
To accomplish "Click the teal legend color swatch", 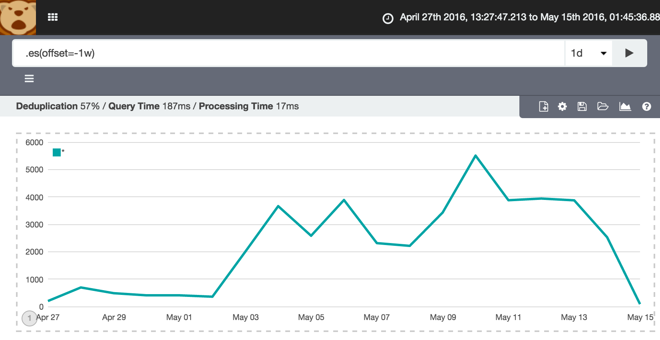I will (57, 152).
